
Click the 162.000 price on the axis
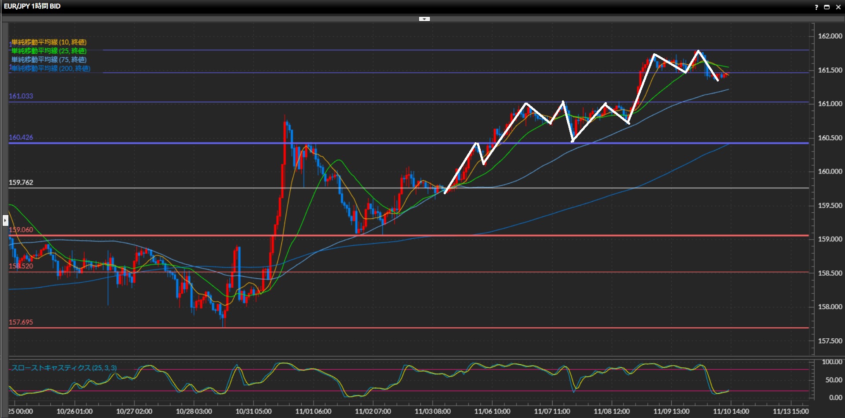[x=830, y=36]
